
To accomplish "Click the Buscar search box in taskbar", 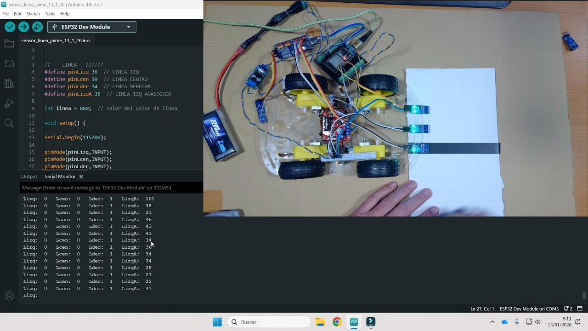I will tap(270, 322).
